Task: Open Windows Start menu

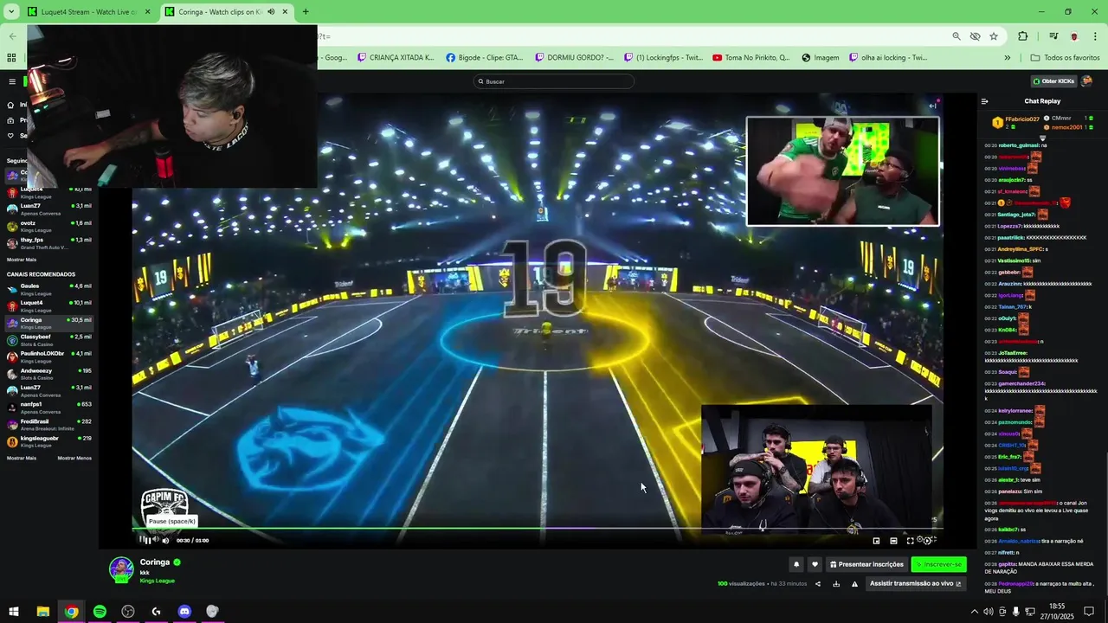Action: click(x=14, y=612)
